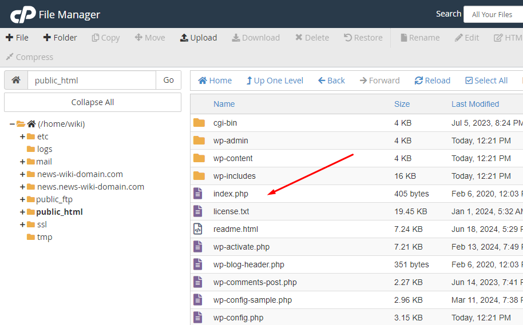Create a new Folder from toolbar

pyautogui.click(x=60, y=38)
